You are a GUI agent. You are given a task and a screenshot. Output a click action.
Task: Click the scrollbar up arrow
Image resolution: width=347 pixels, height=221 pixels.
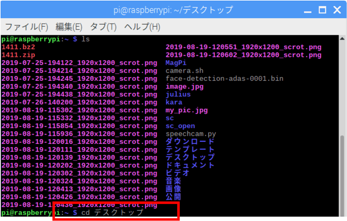[x=342, y=39]
